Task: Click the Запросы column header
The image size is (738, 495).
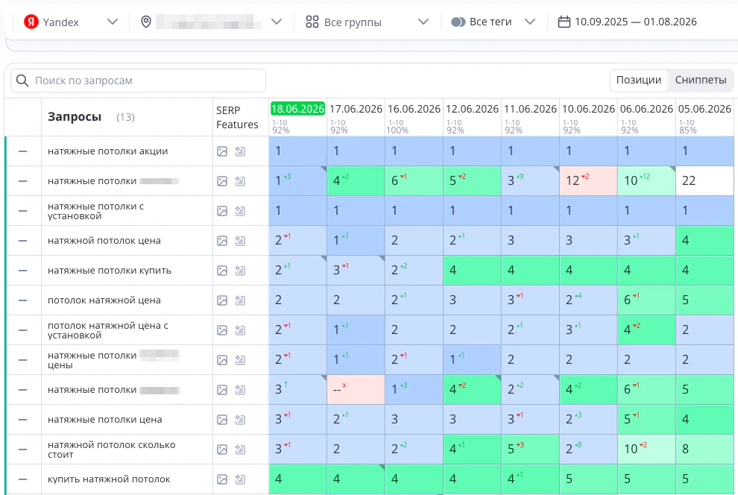Action: [75, 117]
